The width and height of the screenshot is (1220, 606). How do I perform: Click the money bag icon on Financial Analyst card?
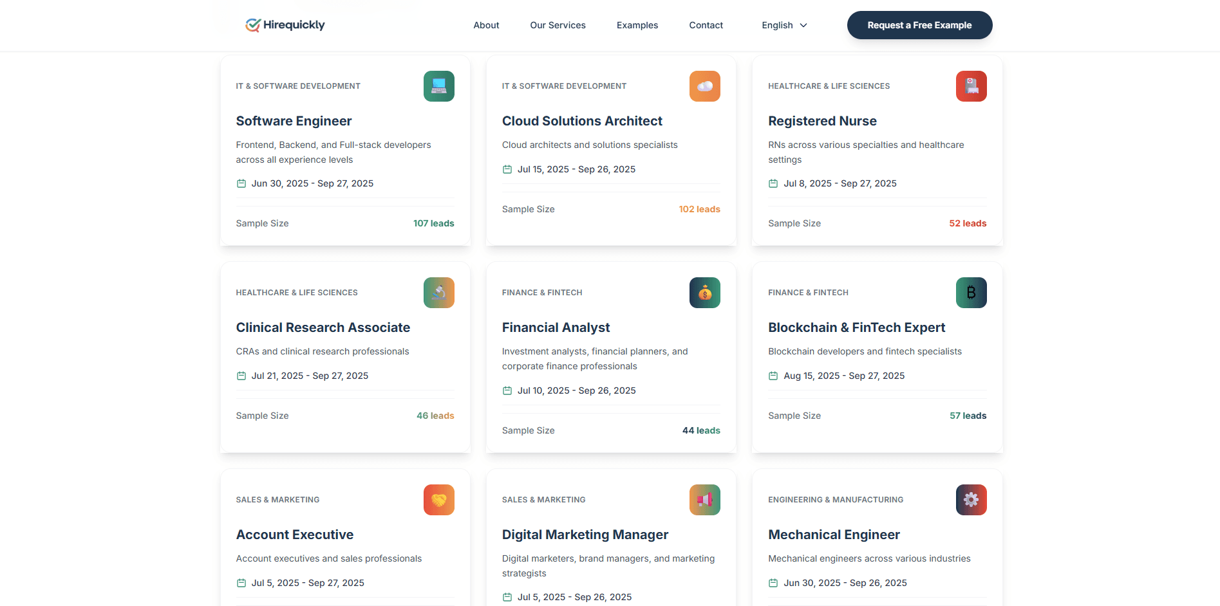tap(705, 293)
